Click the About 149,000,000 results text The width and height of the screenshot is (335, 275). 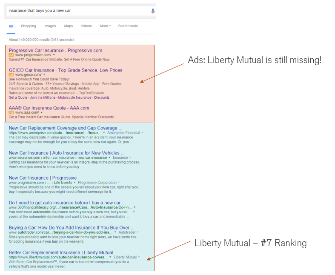click(41, 40)
